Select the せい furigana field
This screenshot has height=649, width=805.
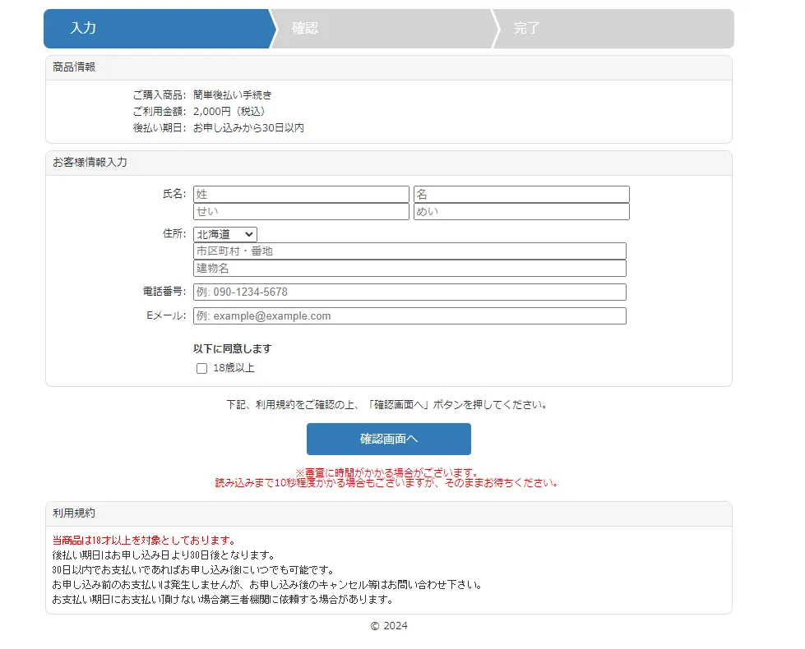301,212
